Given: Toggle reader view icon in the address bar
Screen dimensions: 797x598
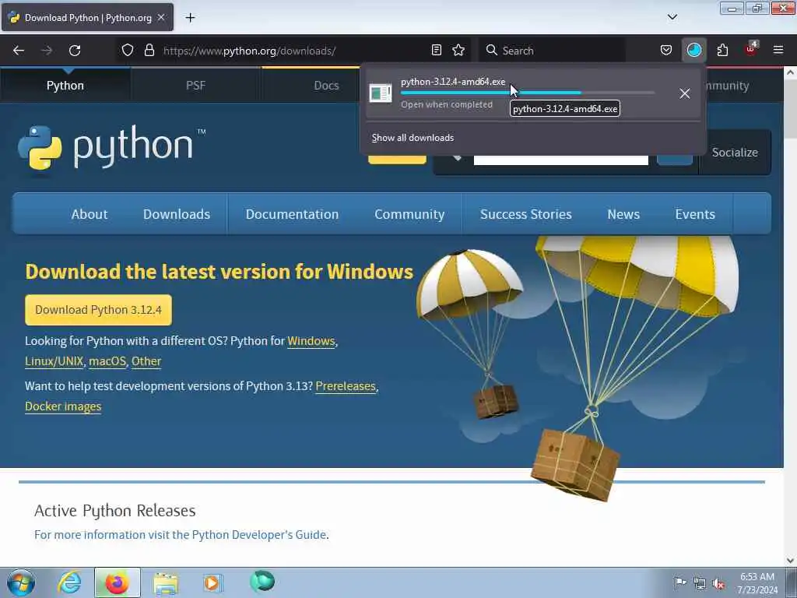Looking at the screenshot, I should [436, 51].
